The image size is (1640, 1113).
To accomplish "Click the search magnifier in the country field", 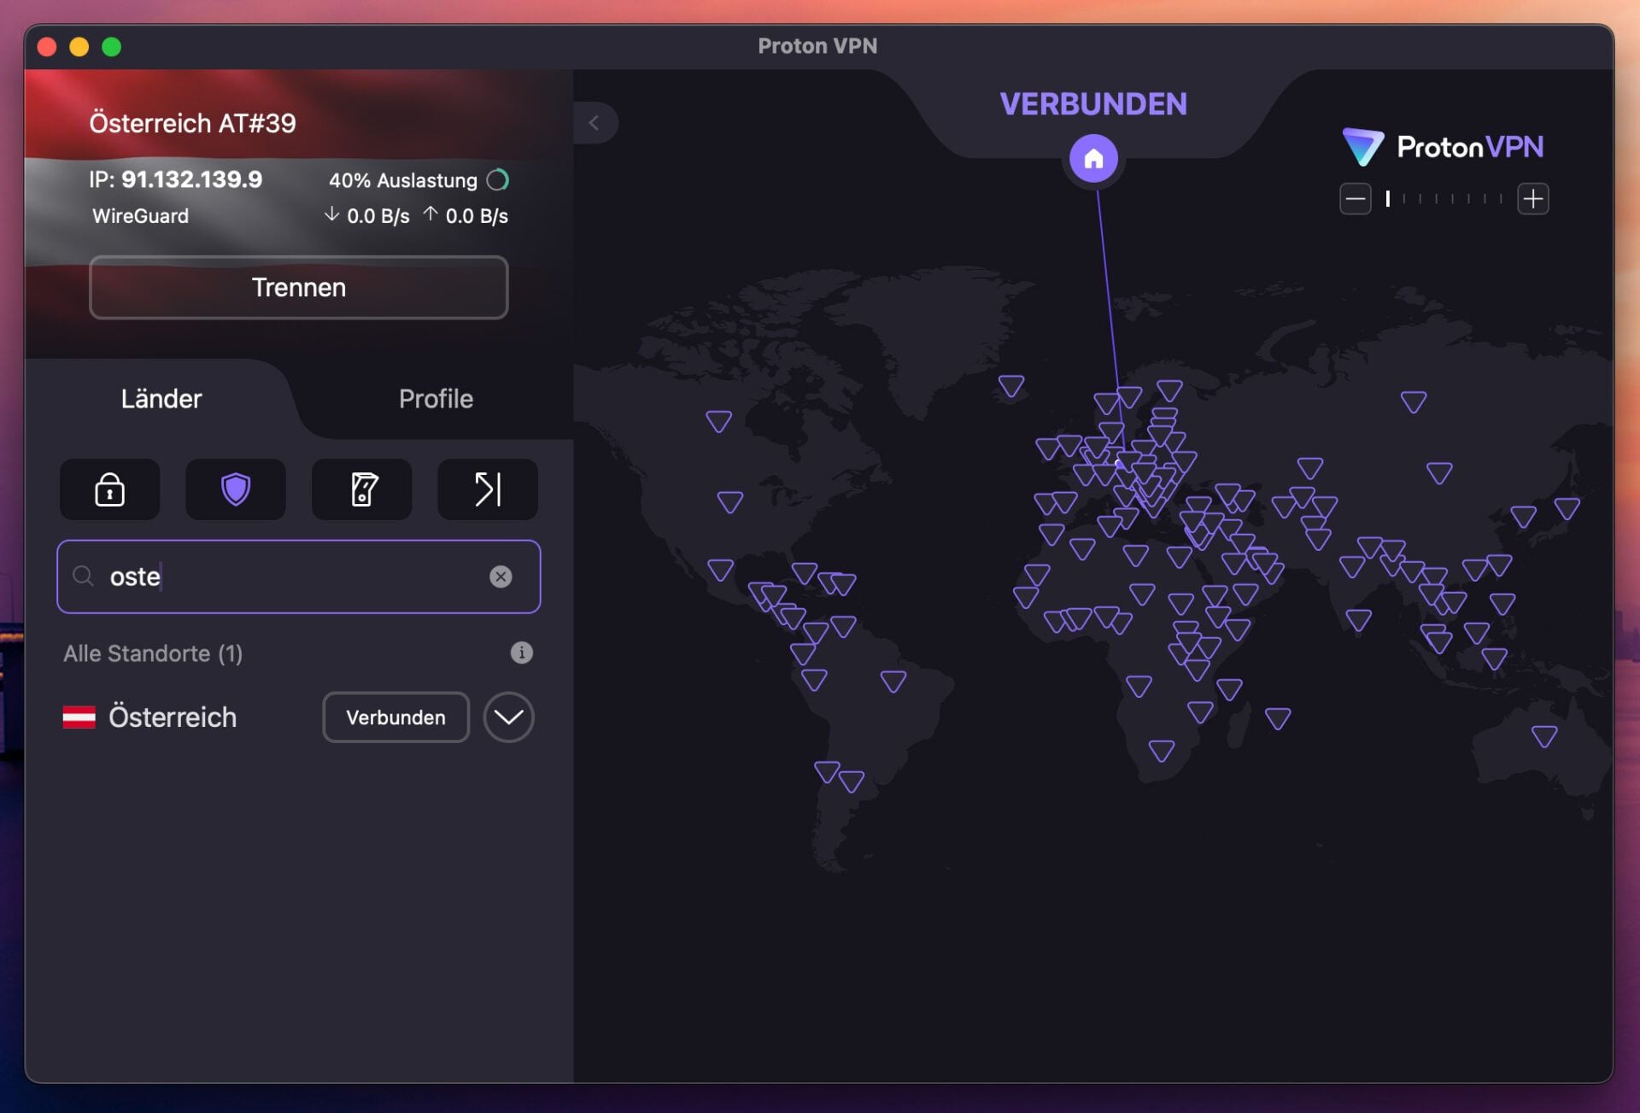I will tap(84, 577).
